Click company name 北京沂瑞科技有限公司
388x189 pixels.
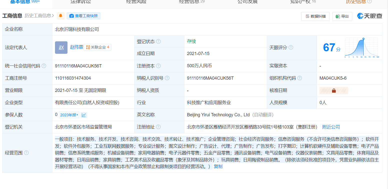pos(77,29)
